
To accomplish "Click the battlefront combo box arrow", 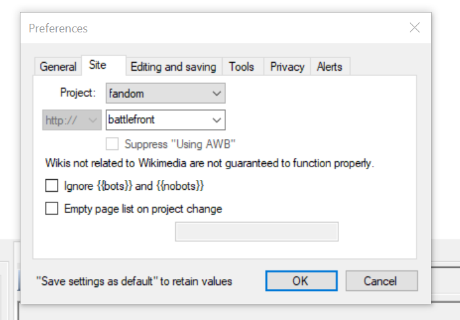I will (x=216, y=120).
